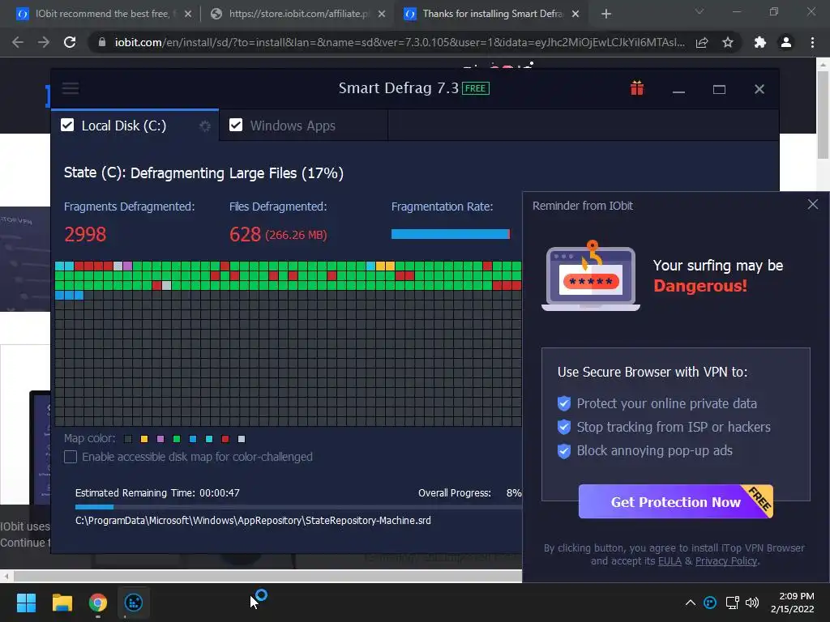
Task: Reload the Chrome page
Action: coord(70,42)
